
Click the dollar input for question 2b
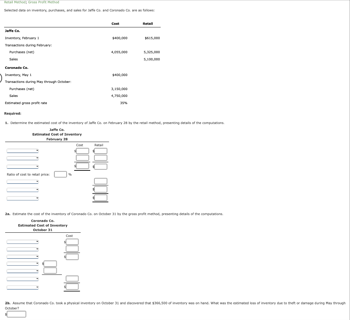pyautogui.click(x=16, y=314)
